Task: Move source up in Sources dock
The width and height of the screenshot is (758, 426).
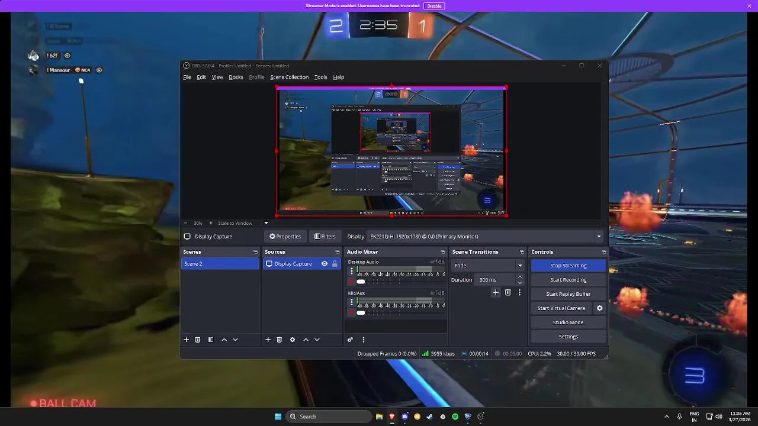Action: click(306, 340)
